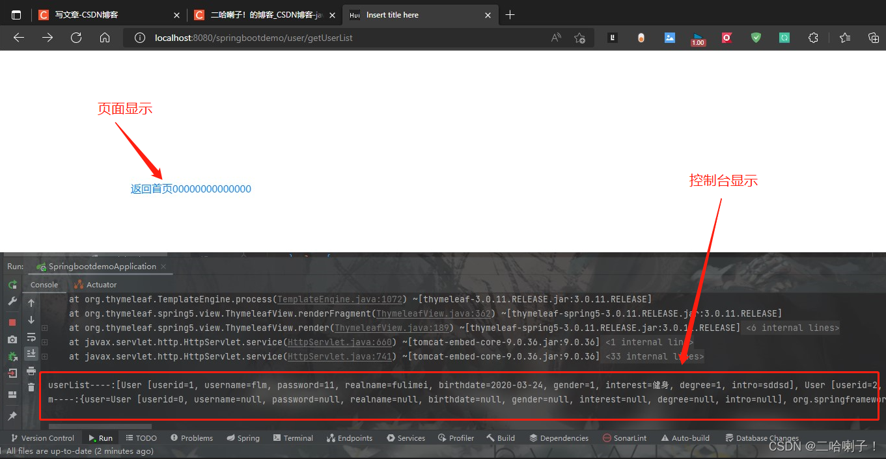Open Endpoints tool window
886x459 pixels.
[350, 438]
